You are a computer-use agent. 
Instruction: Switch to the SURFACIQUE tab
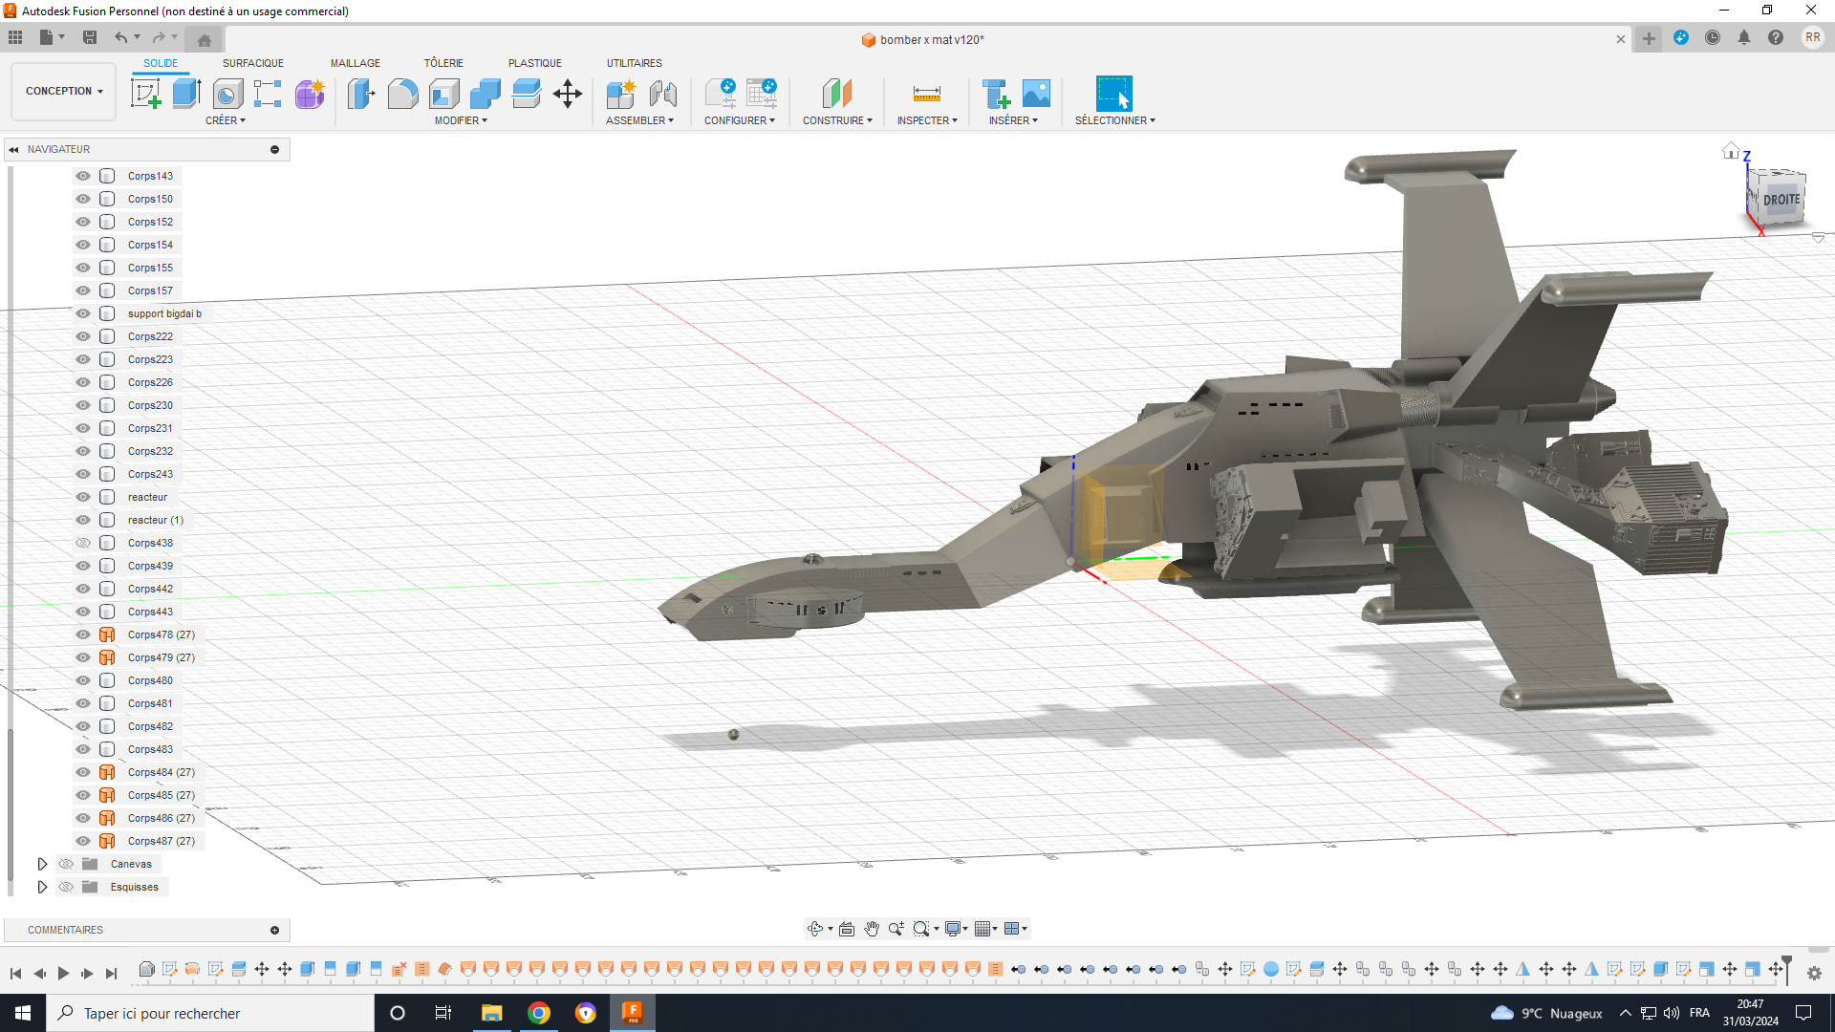coord(252,63)
